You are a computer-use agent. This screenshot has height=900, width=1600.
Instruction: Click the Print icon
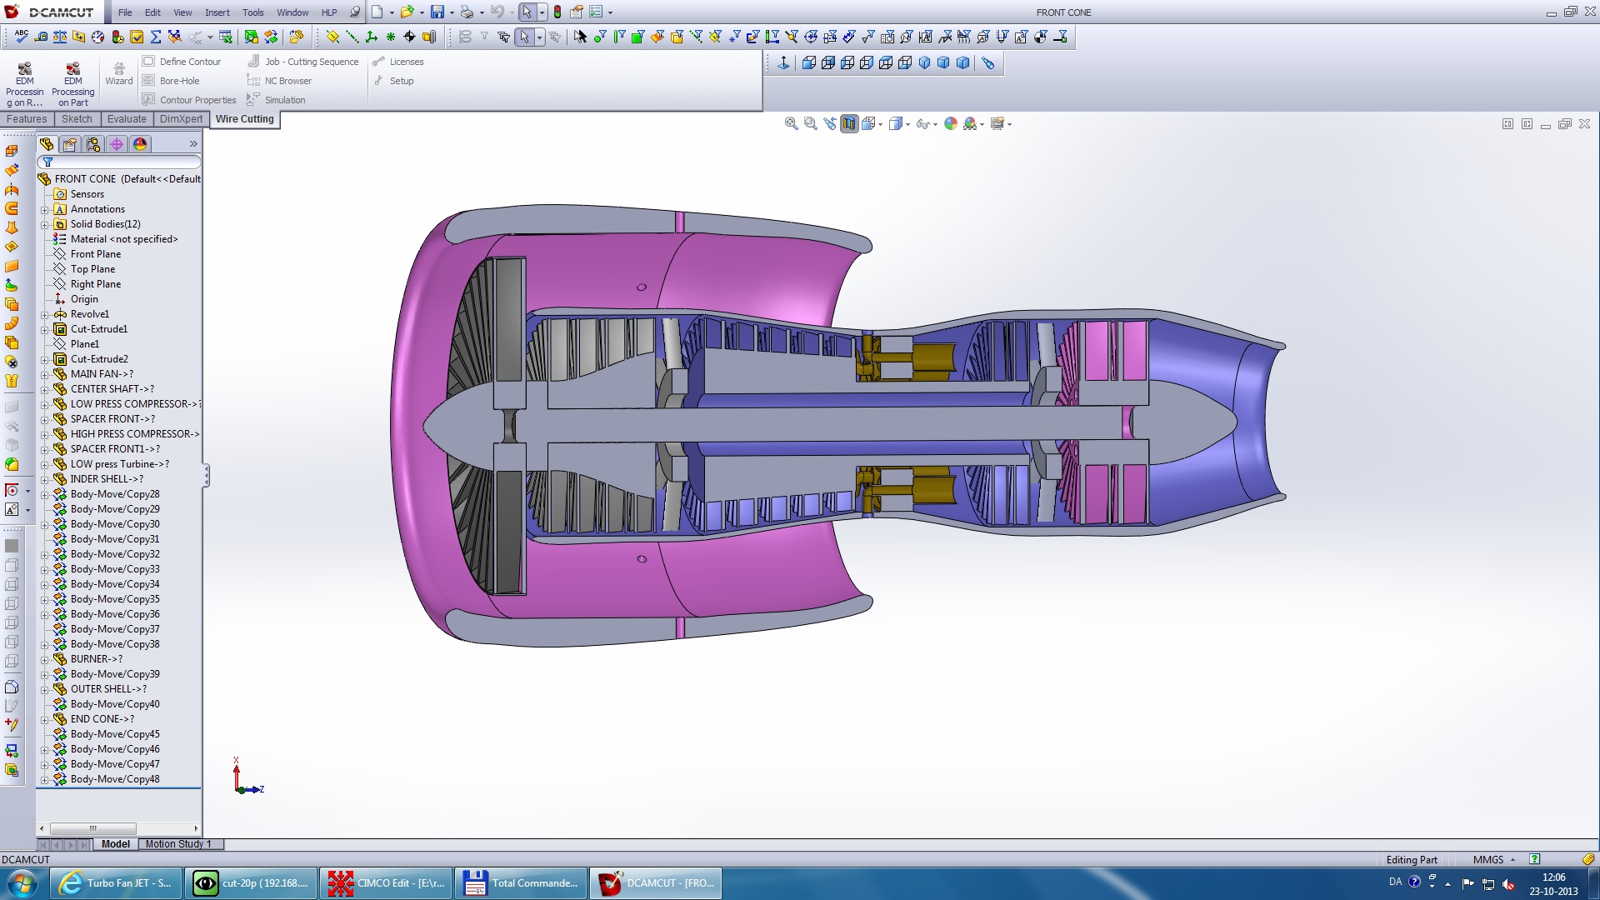tap(467, 12)
